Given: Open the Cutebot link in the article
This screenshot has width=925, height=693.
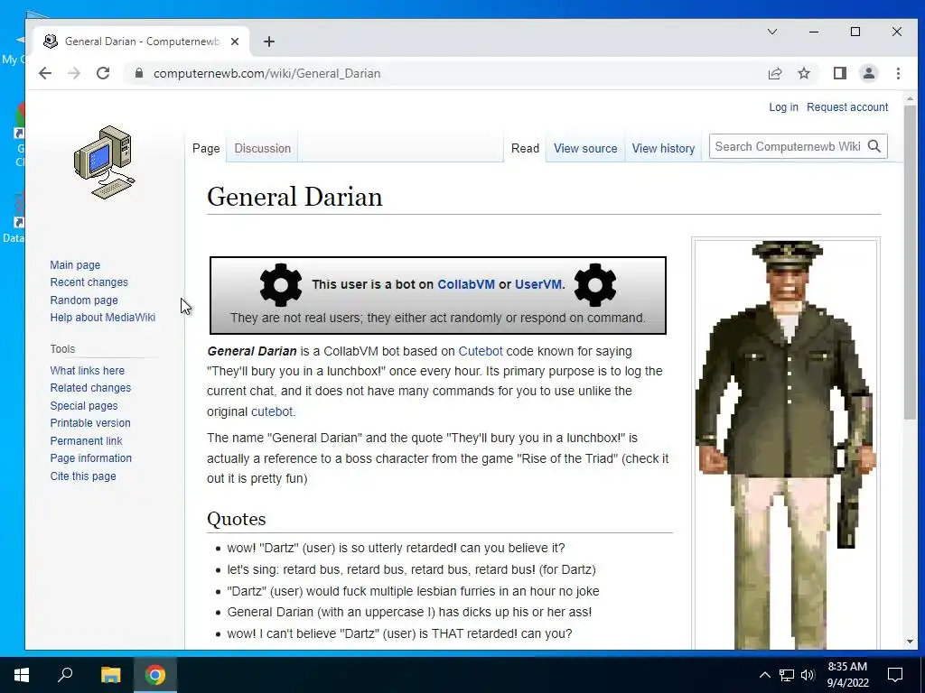Looking at the screenshot, I should (481, 351).
